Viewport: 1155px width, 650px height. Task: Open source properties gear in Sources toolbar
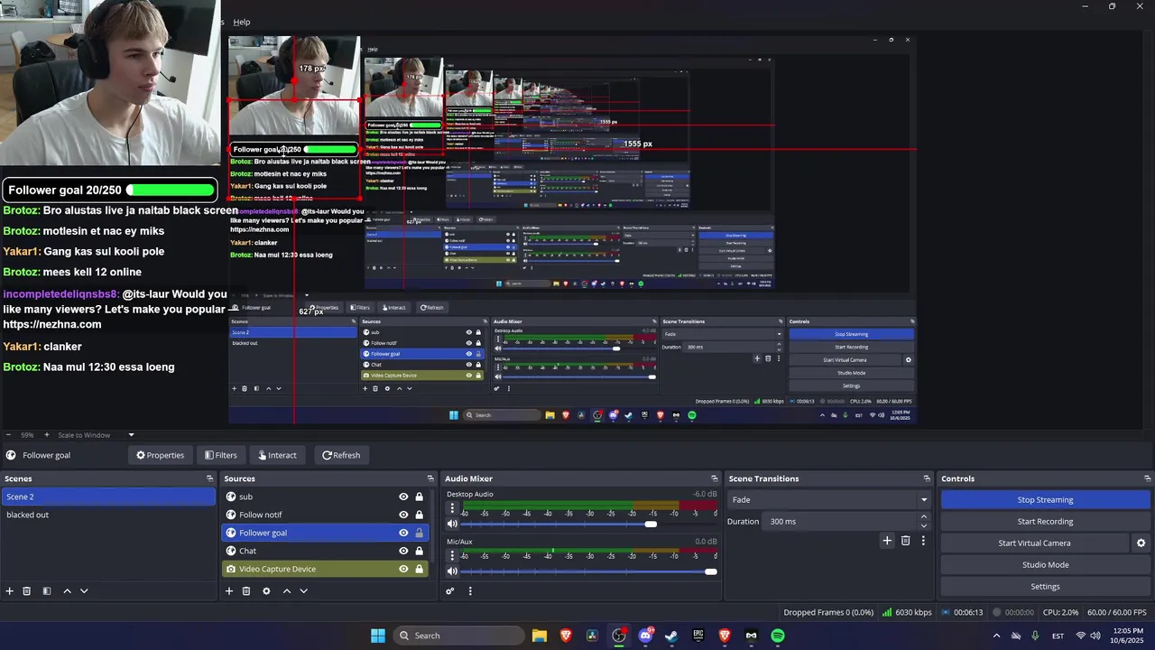tap(266, 591)
